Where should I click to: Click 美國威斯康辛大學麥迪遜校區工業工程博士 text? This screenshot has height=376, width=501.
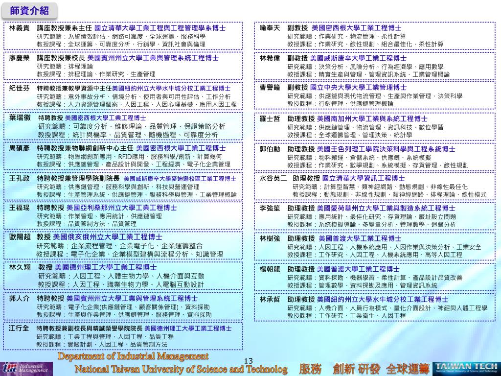coord(180,179)
